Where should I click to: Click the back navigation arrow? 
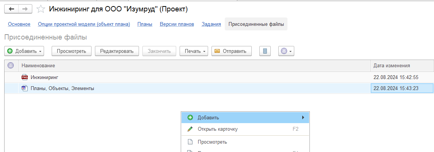(11, 9)
